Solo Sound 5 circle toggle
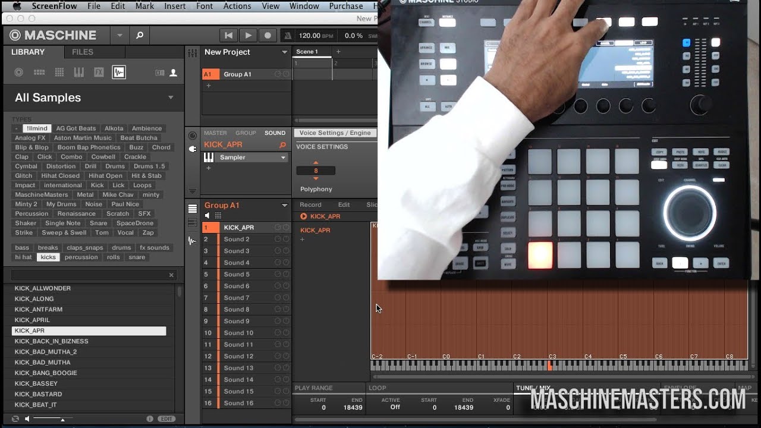This screenshot has height=428, width=761. point(286,275)
